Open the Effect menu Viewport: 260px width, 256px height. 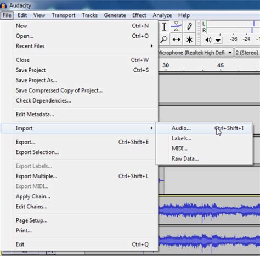point(139,15)
